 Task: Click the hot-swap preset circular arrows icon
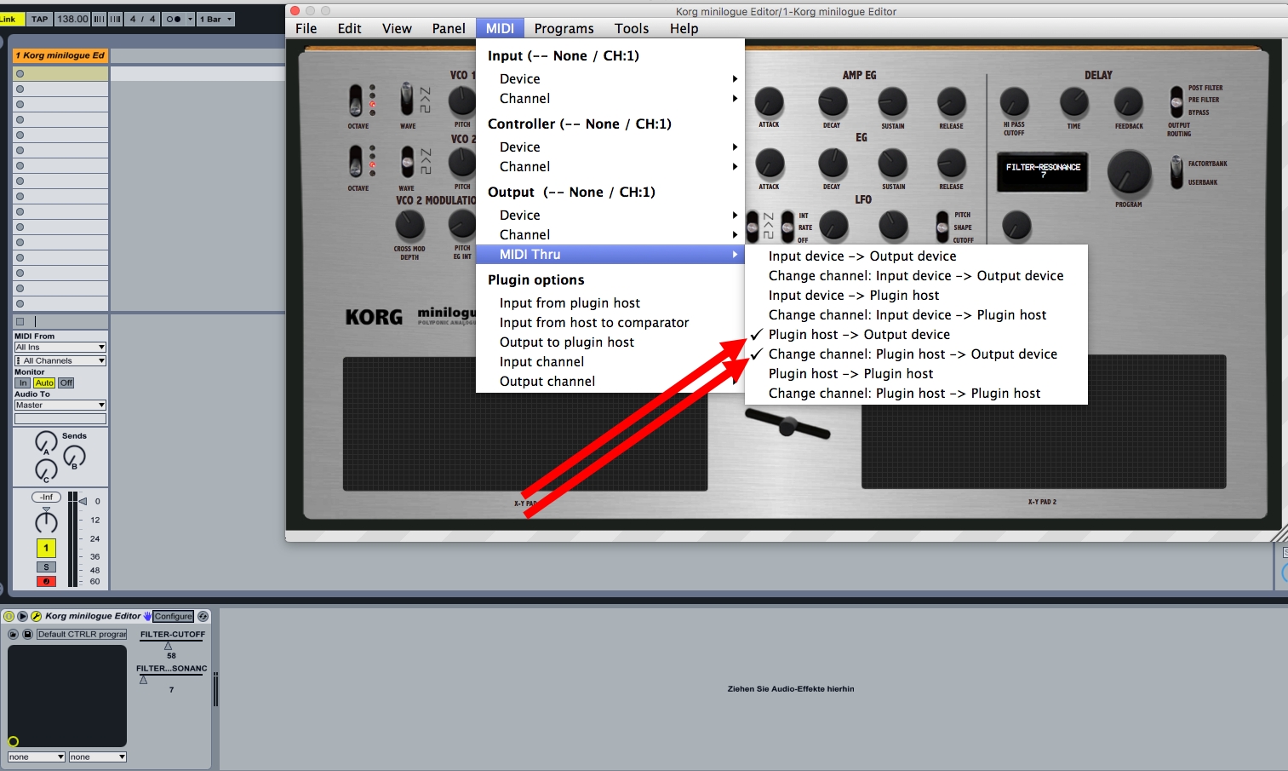tap(203, 616)
